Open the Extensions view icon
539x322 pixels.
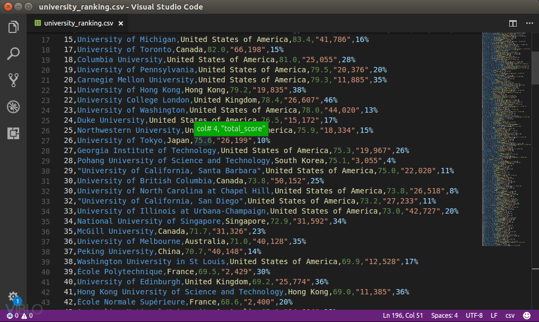(13, 133)
